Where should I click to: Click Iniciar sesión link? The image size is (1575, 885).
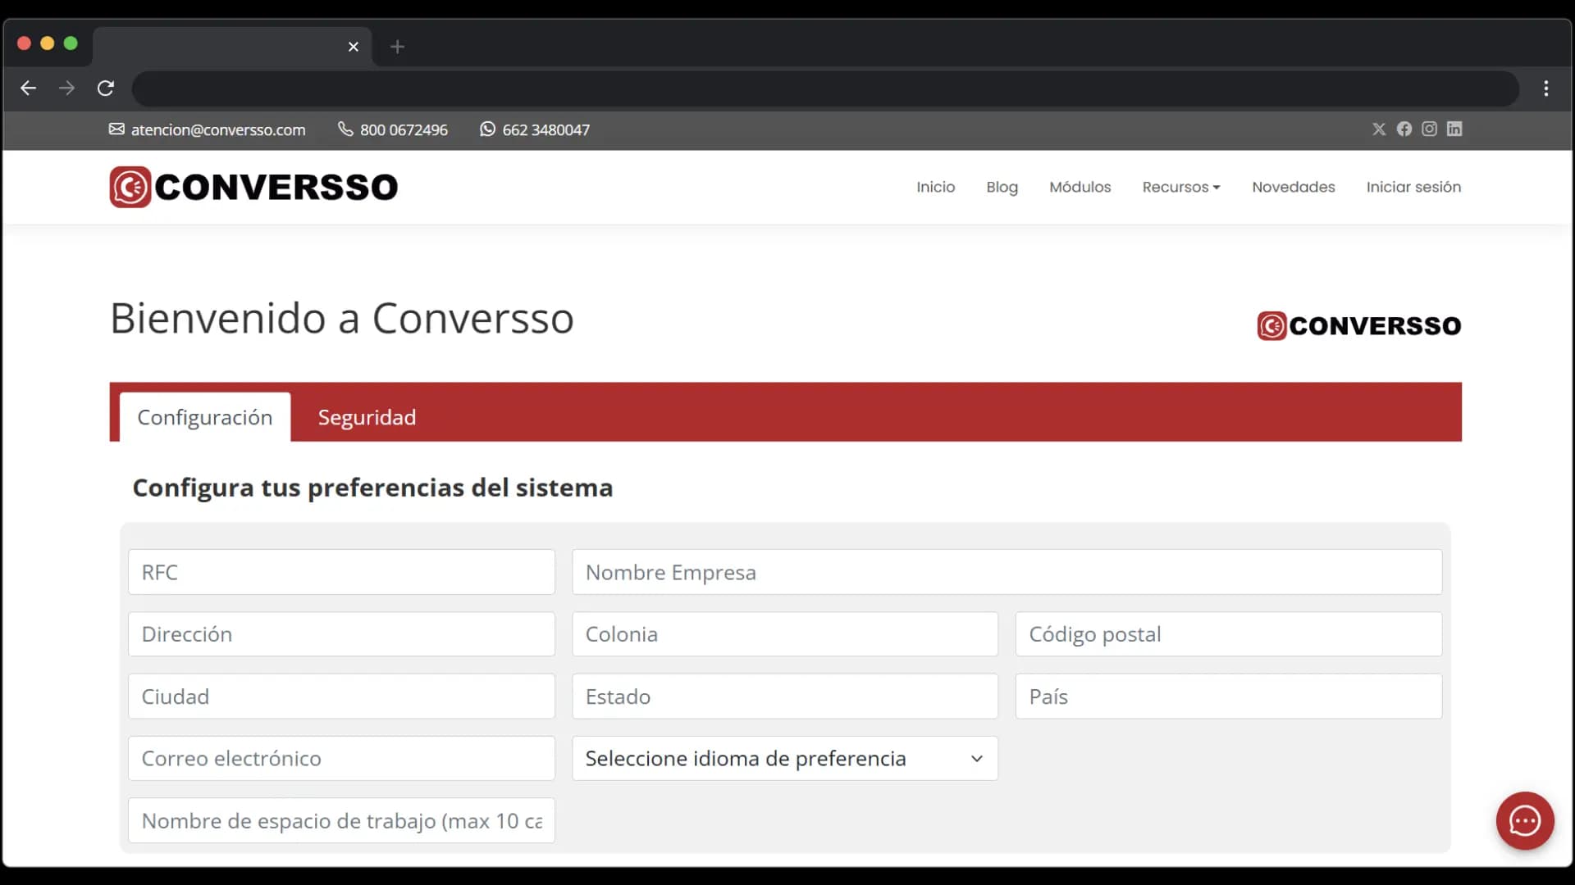click(1413, 187)
